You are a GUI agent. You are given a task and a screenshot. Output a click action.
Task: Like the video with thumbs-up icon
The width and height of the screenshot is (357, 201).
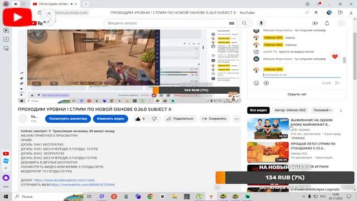[138, 119]
